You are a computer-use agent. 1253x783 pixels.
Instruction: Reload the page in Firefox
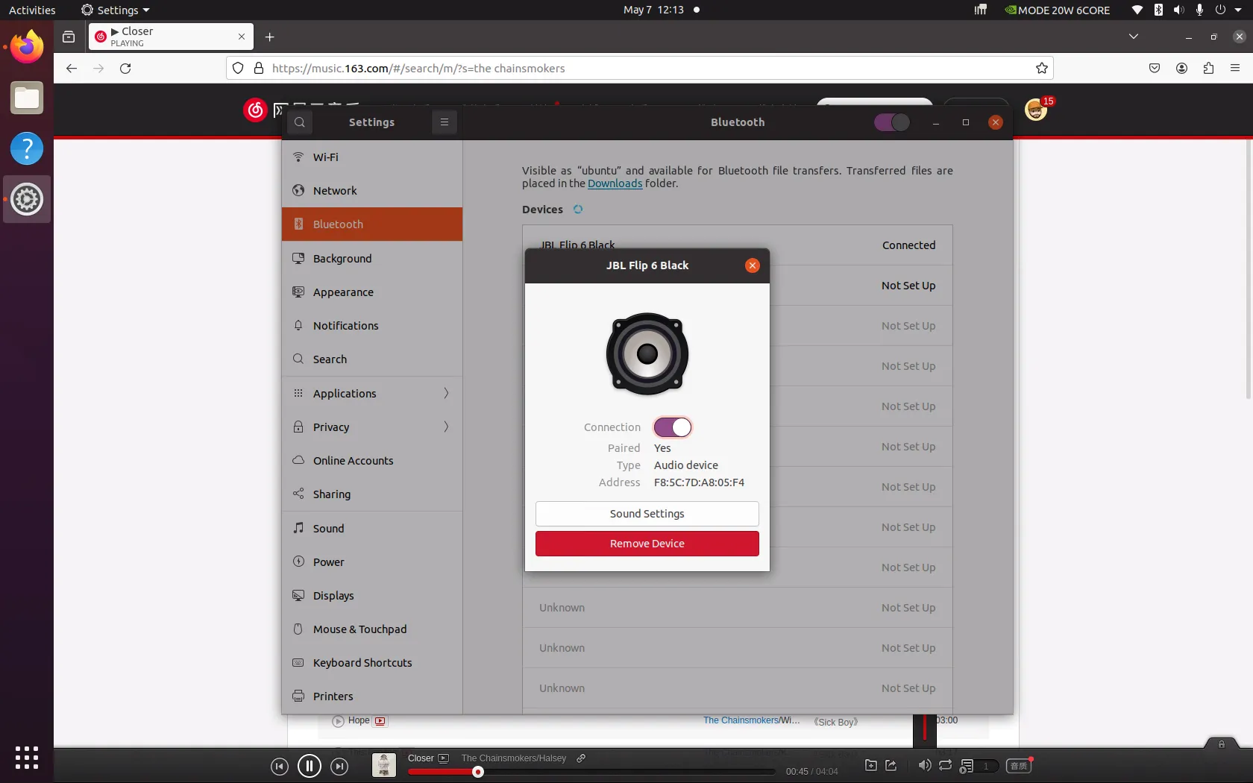tap(125, 69)
